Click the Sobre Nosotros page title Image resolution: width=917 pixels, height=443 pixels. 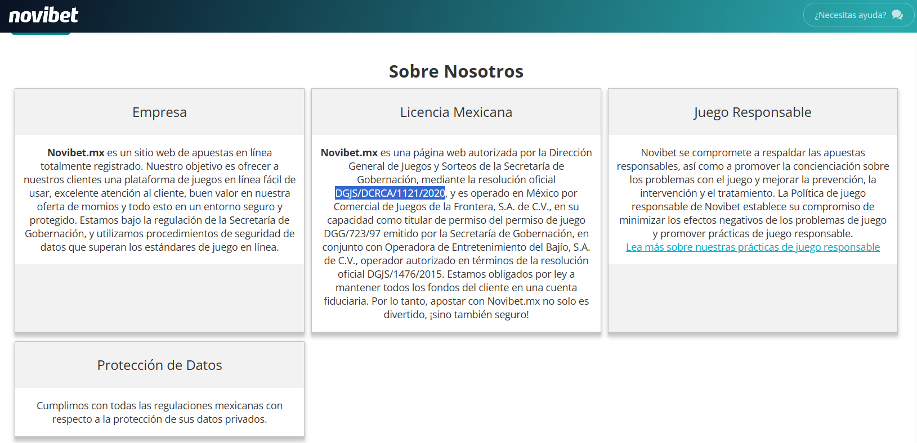point(456,71)
